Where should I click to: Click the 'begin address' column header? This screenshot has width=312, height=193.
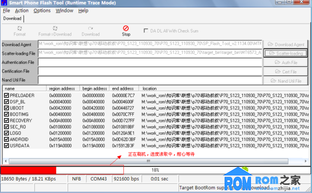(95, 88)
